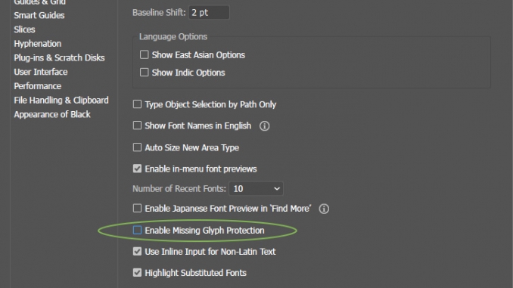Disable Use Inline Input for Non-Latin Text
513x288 pixels.
(x=137, y=252)
